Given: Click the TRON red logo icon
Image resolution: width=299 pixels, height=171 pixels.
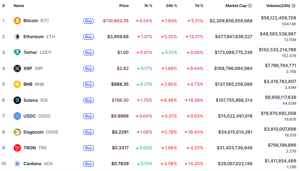Looking at the screenshot, I should click(17, 148).
